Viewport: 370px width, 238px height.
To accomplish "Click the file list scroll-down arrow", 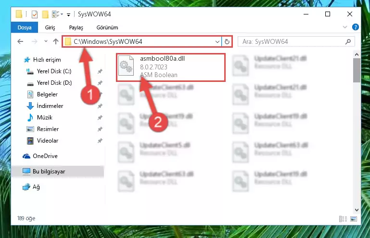I will tap(357, 210).
